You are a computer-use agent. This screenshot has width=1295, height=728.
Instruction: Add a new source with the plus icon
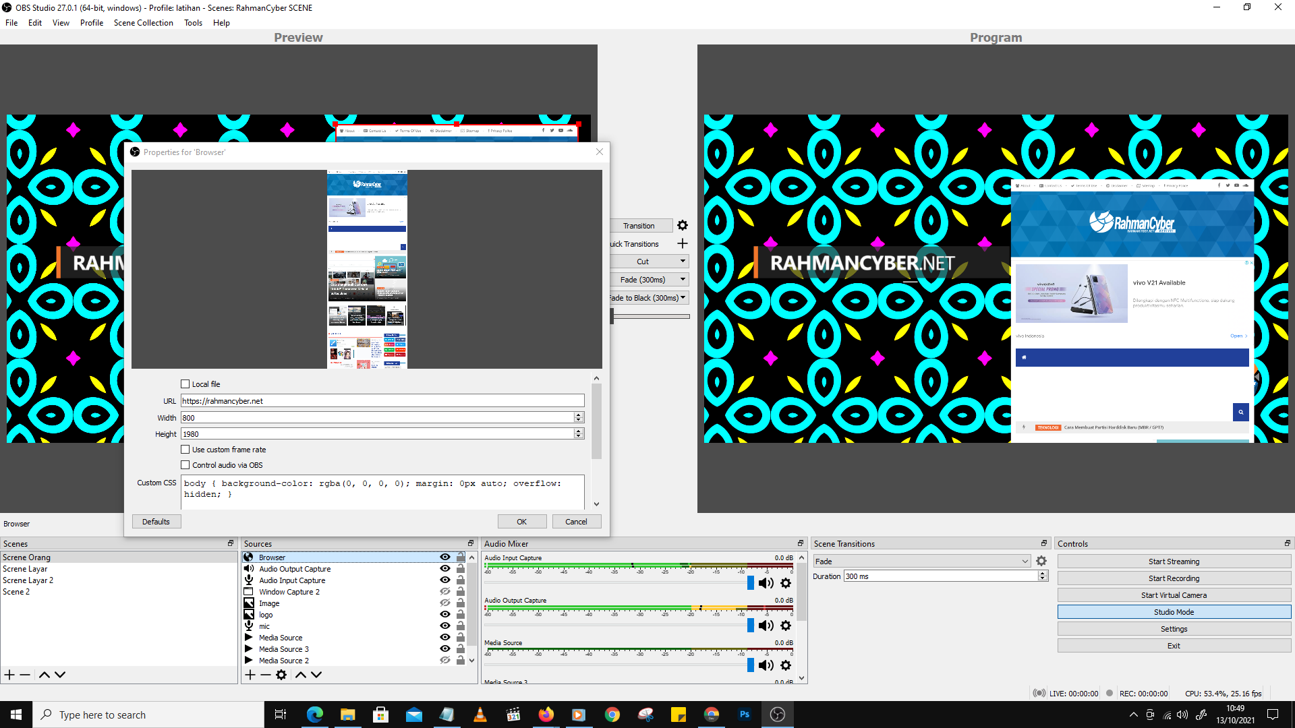click(x=250, y=674)
